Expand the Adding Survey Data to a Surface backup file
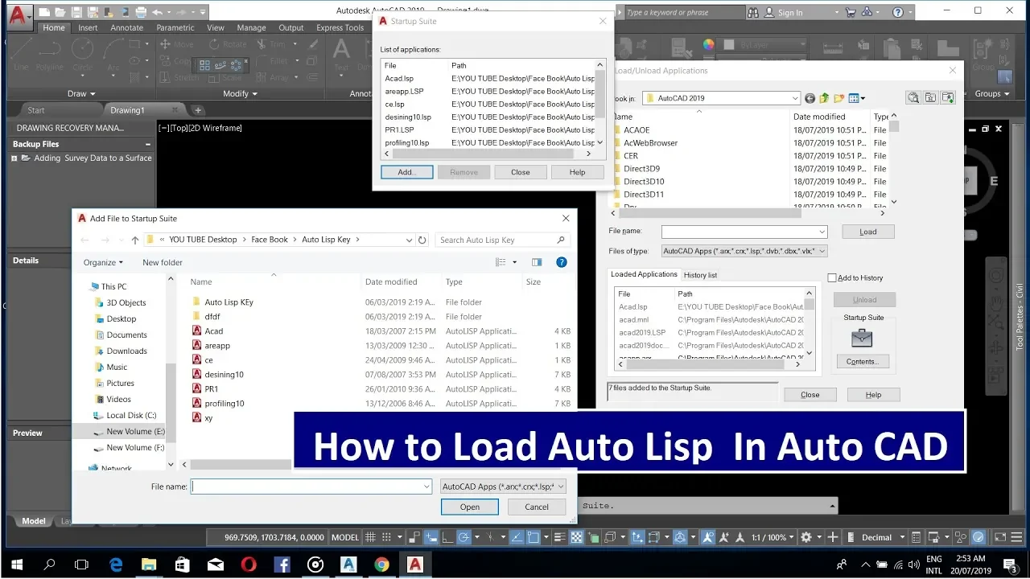 [14, 158]
